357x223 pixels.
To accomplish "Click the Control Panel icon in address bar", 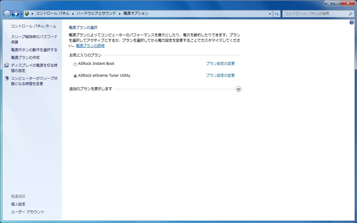I will [x=26, y=14].
